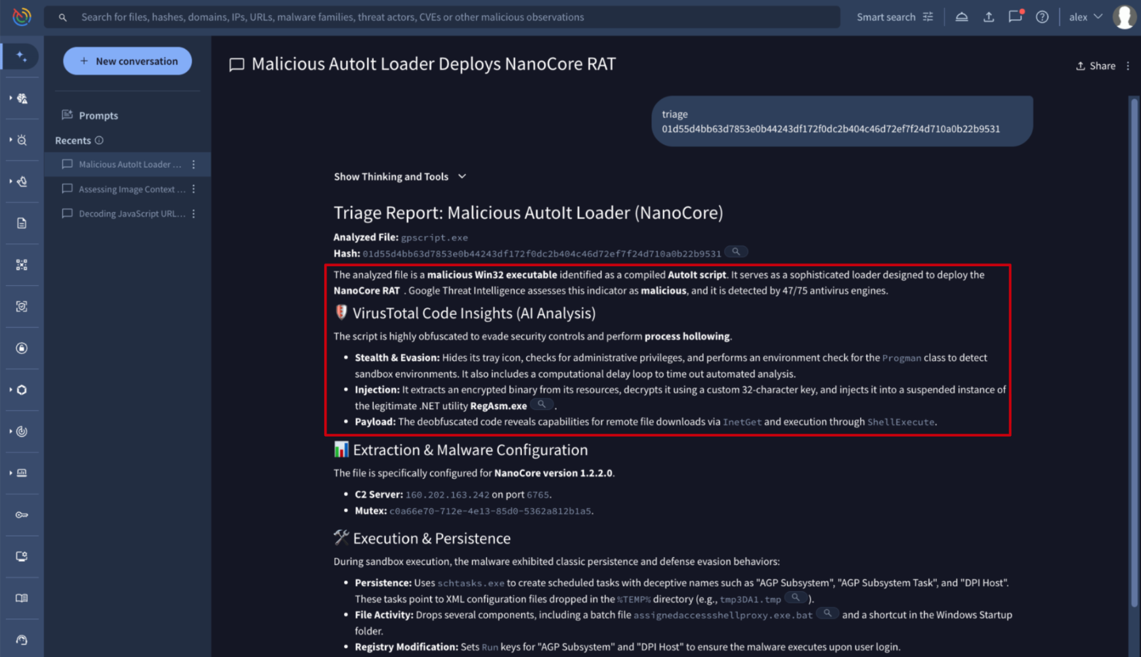Click the monitor with gear sidebar icon
The height and width of the screenshot is (657, 1141).
(x=22, y=557)
